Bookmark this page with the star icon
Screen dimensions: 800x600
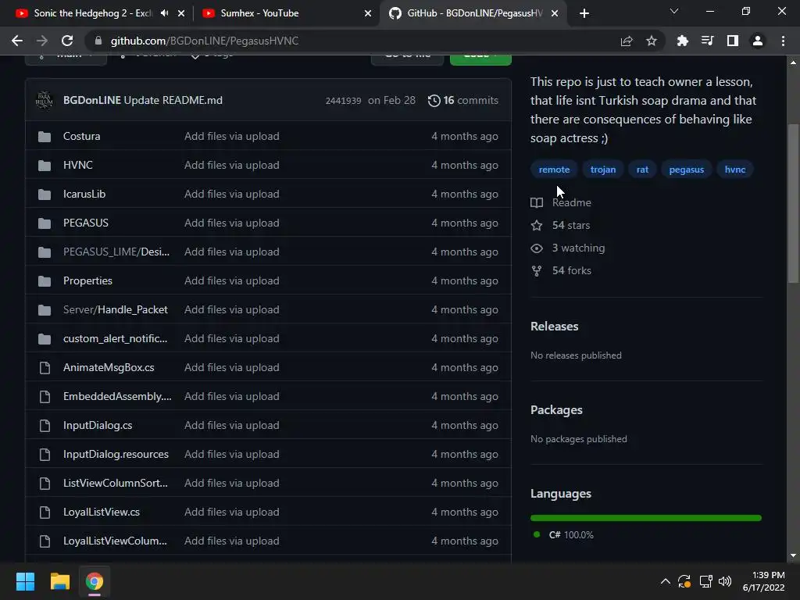point(652,41)
